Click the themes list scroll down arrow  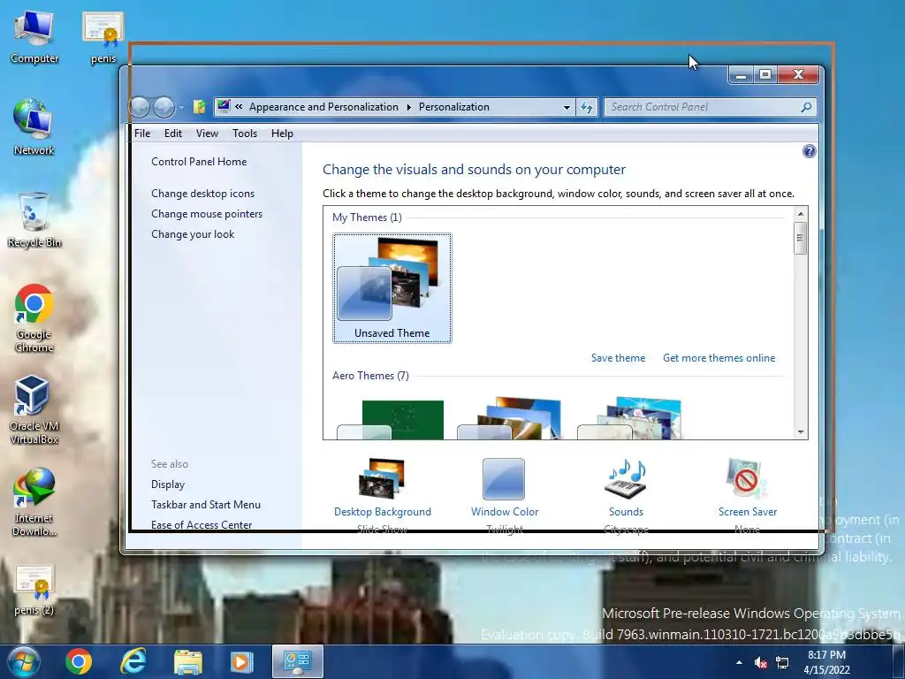coord(801,431)
